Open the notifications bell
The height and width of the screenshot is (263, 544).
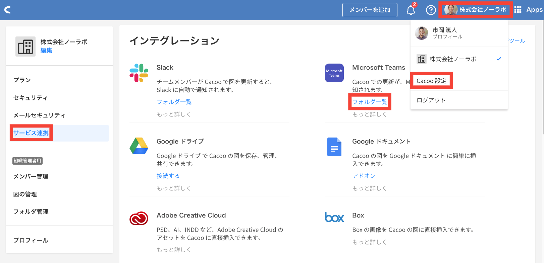coord(411,10)
